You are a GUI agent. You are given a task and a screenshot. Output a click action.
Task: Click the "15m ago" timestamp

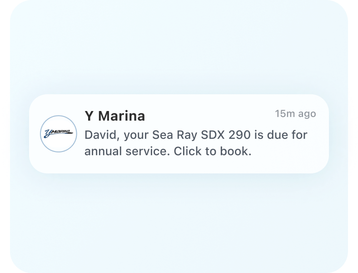(295, 114)
